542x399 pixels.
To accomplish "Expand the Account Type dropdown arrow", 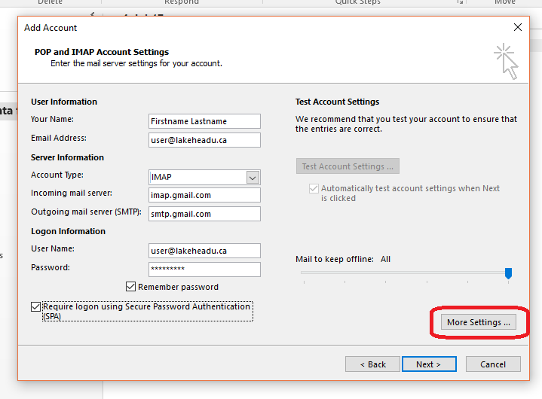I will pyautogui.click(x=253, y=178).
